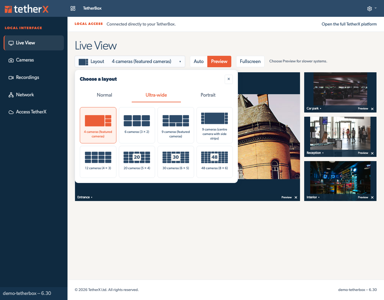This screenshot has height=300, width=384.
Task: Select 9 cameras featured cameras layout
Action: coord(176,125)
